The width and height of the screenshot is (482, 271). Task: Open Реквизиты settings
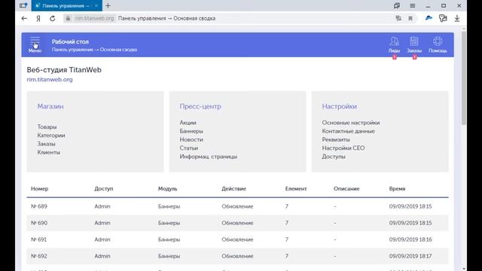point(336,139)
